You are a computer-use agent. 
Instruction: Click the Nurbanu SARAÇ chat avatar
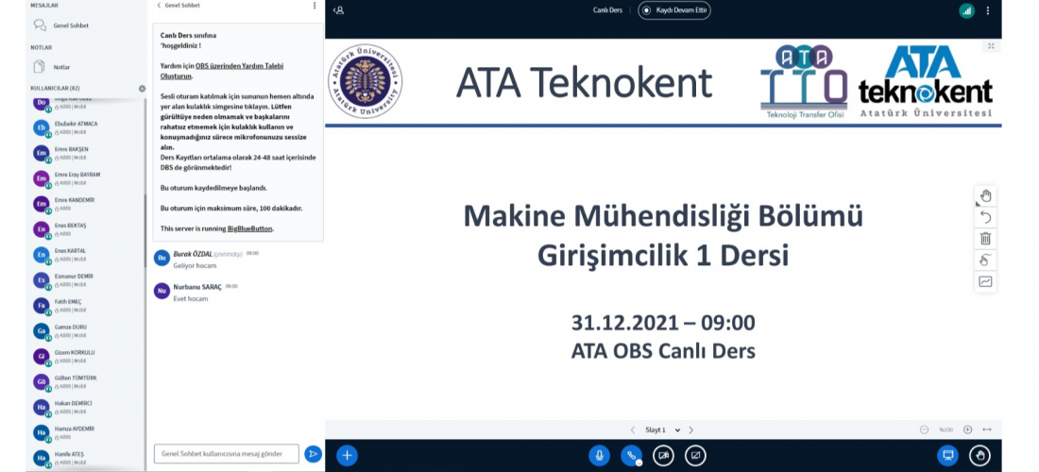162,292
